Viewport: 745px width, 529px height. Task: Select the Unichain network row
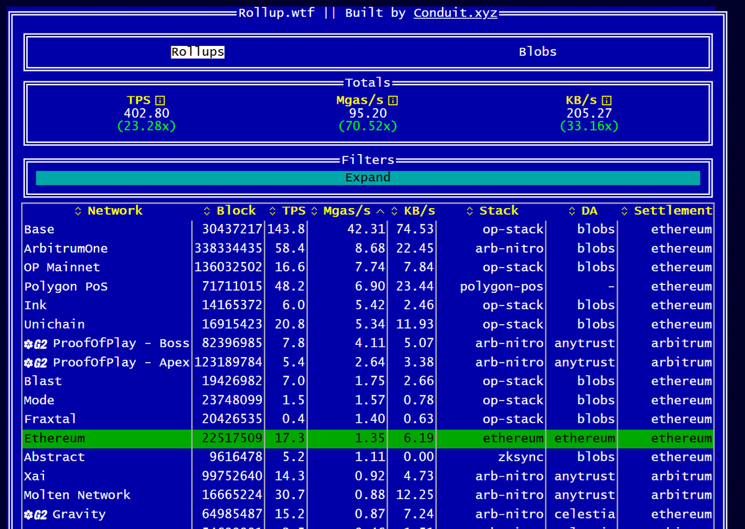368,325
